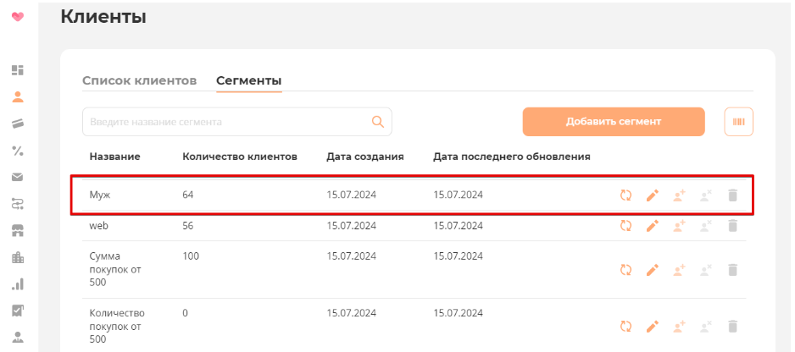Click the heart logo in sidebar
The height and width of the screenshot is (352, 795).
tap(18, 16)
